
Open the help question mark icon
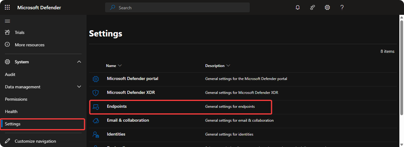(x=342, y=7)
